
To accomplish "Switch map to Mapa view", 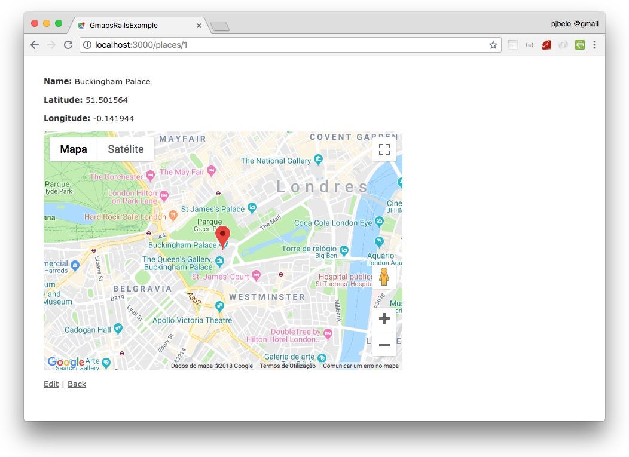I will (74, 149).
